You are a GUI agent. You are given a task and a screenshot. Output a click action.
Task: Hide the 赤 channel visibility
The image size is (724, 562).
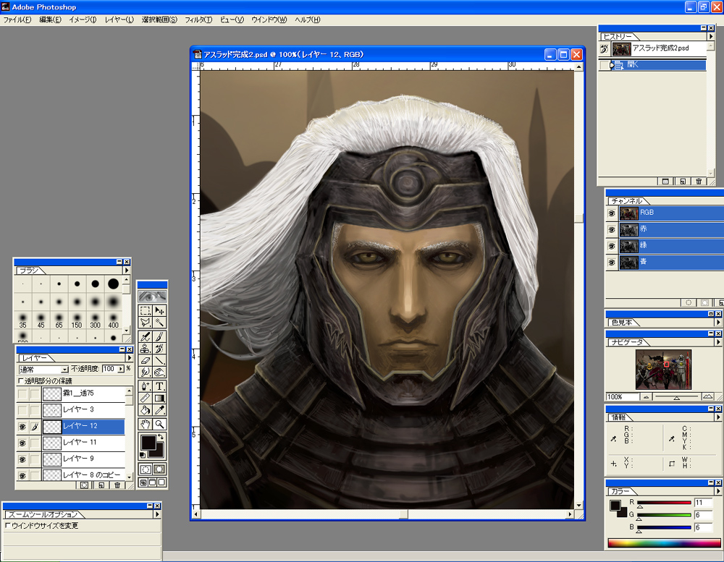tap(612, 229)
